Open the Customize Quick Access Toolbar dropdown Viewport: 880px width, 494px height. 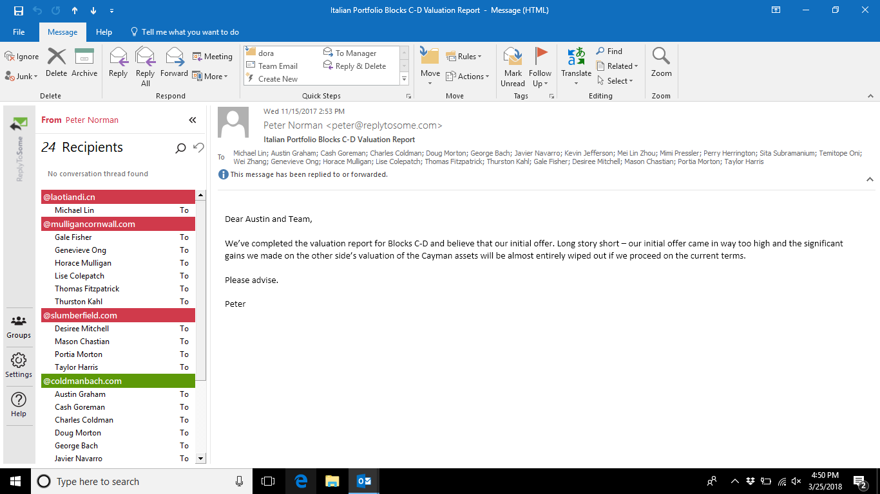(x=111, y=11)
